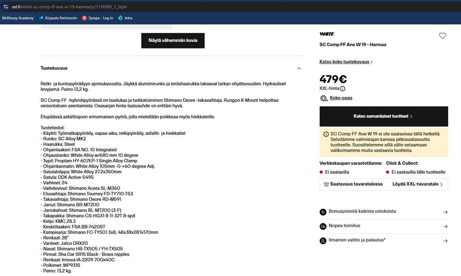Click the Vaihteet: 24 line

54,183
